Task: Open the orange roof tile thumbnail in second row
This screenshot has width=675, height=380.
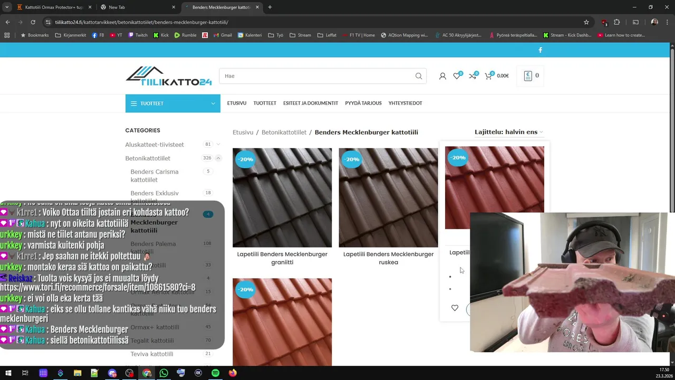Action: click(x=282, y=322)
